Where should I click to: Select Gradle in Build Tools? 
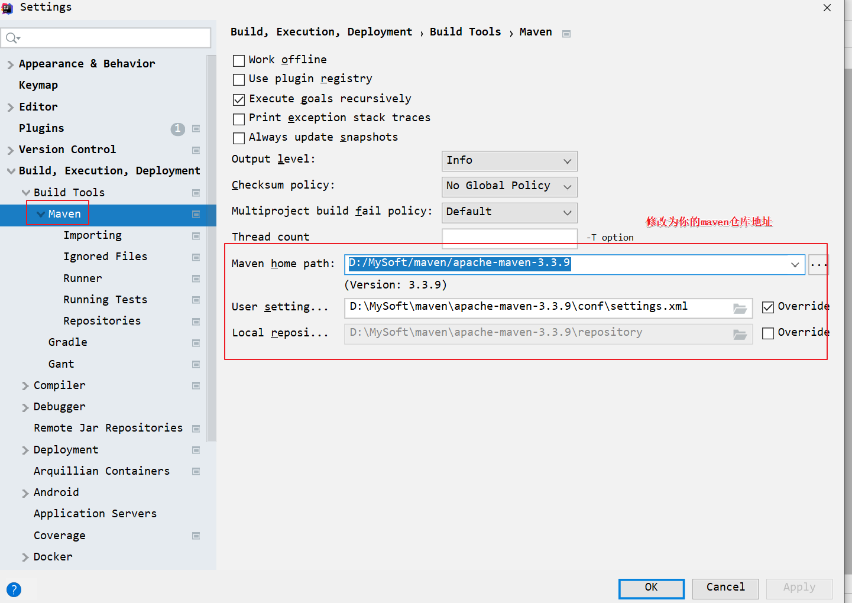coord(68,342)
